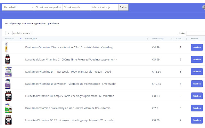
Task: Open packshot of Davitamon vitamine D olie baby
Action: pyautogui.click(x=9, y=108)
